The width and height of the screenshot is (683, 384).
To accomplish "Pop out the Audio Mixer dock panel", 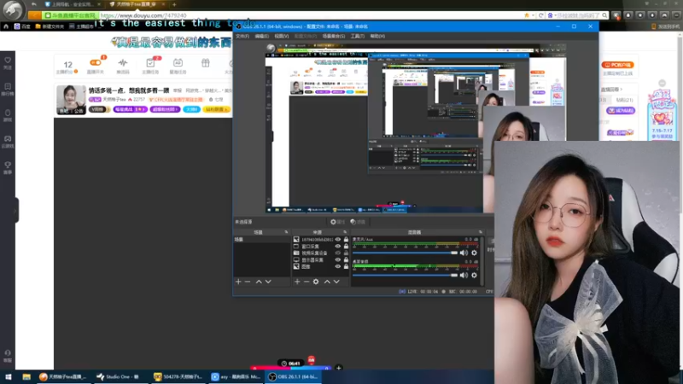I will (481, 232).
